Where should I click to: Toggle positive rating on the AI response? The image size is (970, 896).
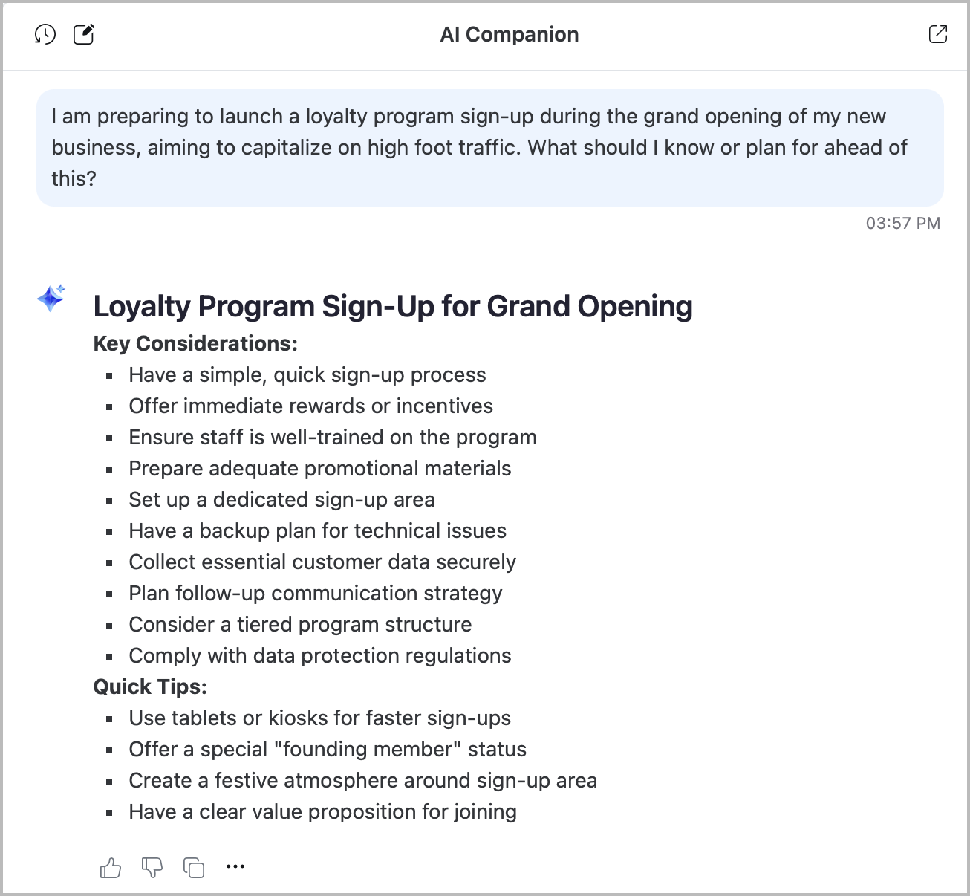click(110, 866)
